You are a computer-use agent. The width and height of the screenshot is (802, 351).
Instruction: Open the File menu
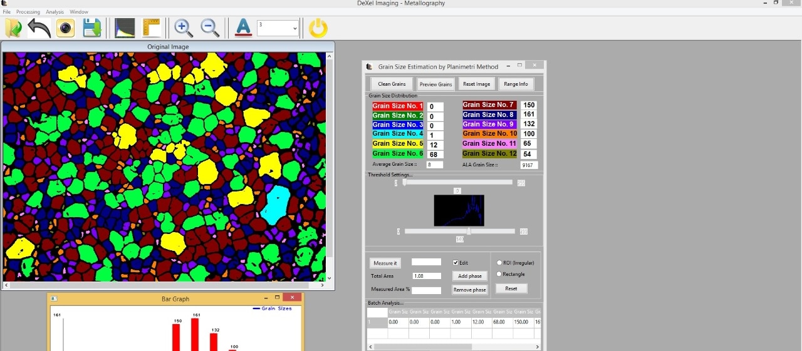tap(7, 12)
